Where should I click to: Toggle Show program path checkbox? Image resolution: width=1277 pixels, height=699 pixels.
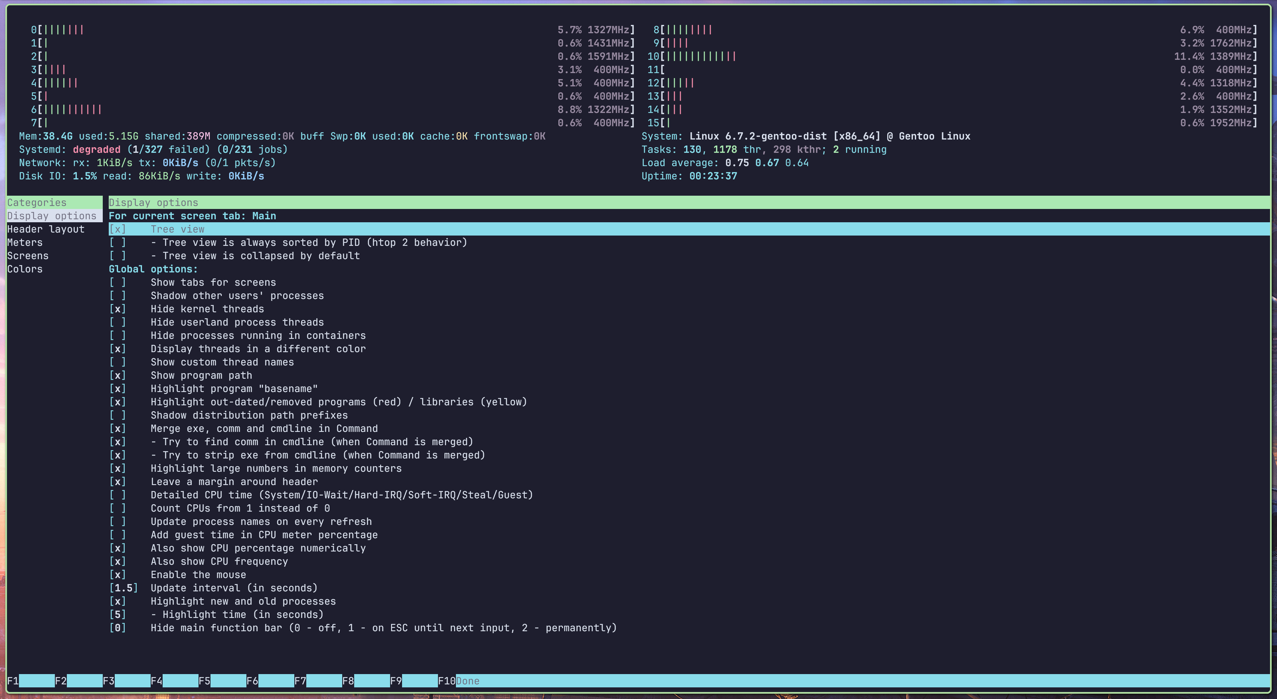pos(117,375)
